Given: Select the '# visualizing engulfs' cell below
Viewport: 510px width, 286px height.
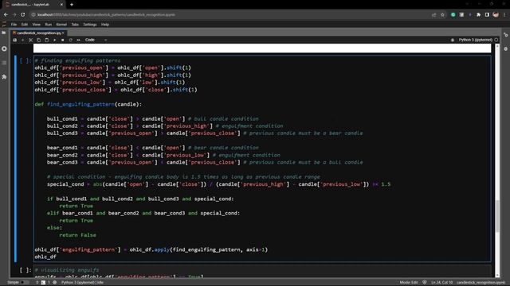Looking at the screenshot, I should tap(262, 272).
